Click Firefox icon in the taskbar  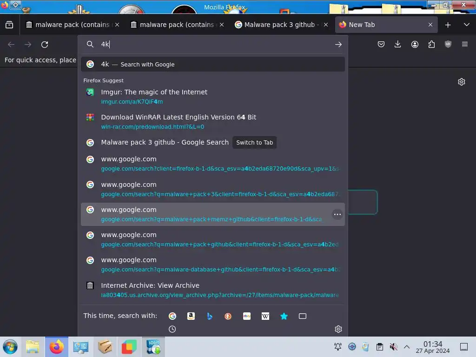click(57, 347)
